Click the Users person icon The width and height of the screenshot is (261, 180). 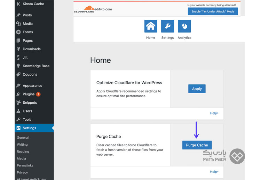[18, 111]
